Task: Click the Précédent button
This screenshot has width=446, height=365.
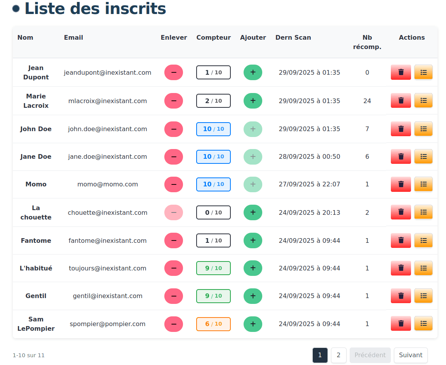Action: pos(370,355)
